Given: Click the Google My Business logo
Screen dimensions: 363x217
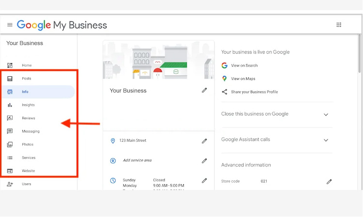Looking at the screenshot, I should 62,25.
